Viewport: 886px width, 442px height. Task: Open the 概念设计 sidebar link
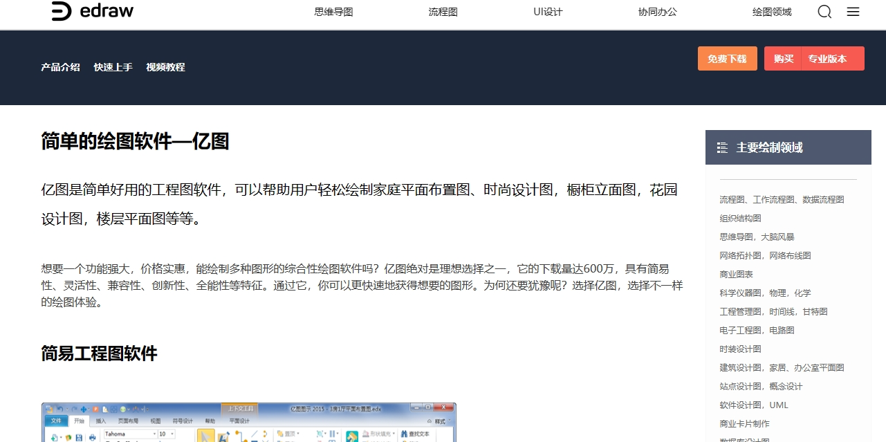[x=786, y=386]
